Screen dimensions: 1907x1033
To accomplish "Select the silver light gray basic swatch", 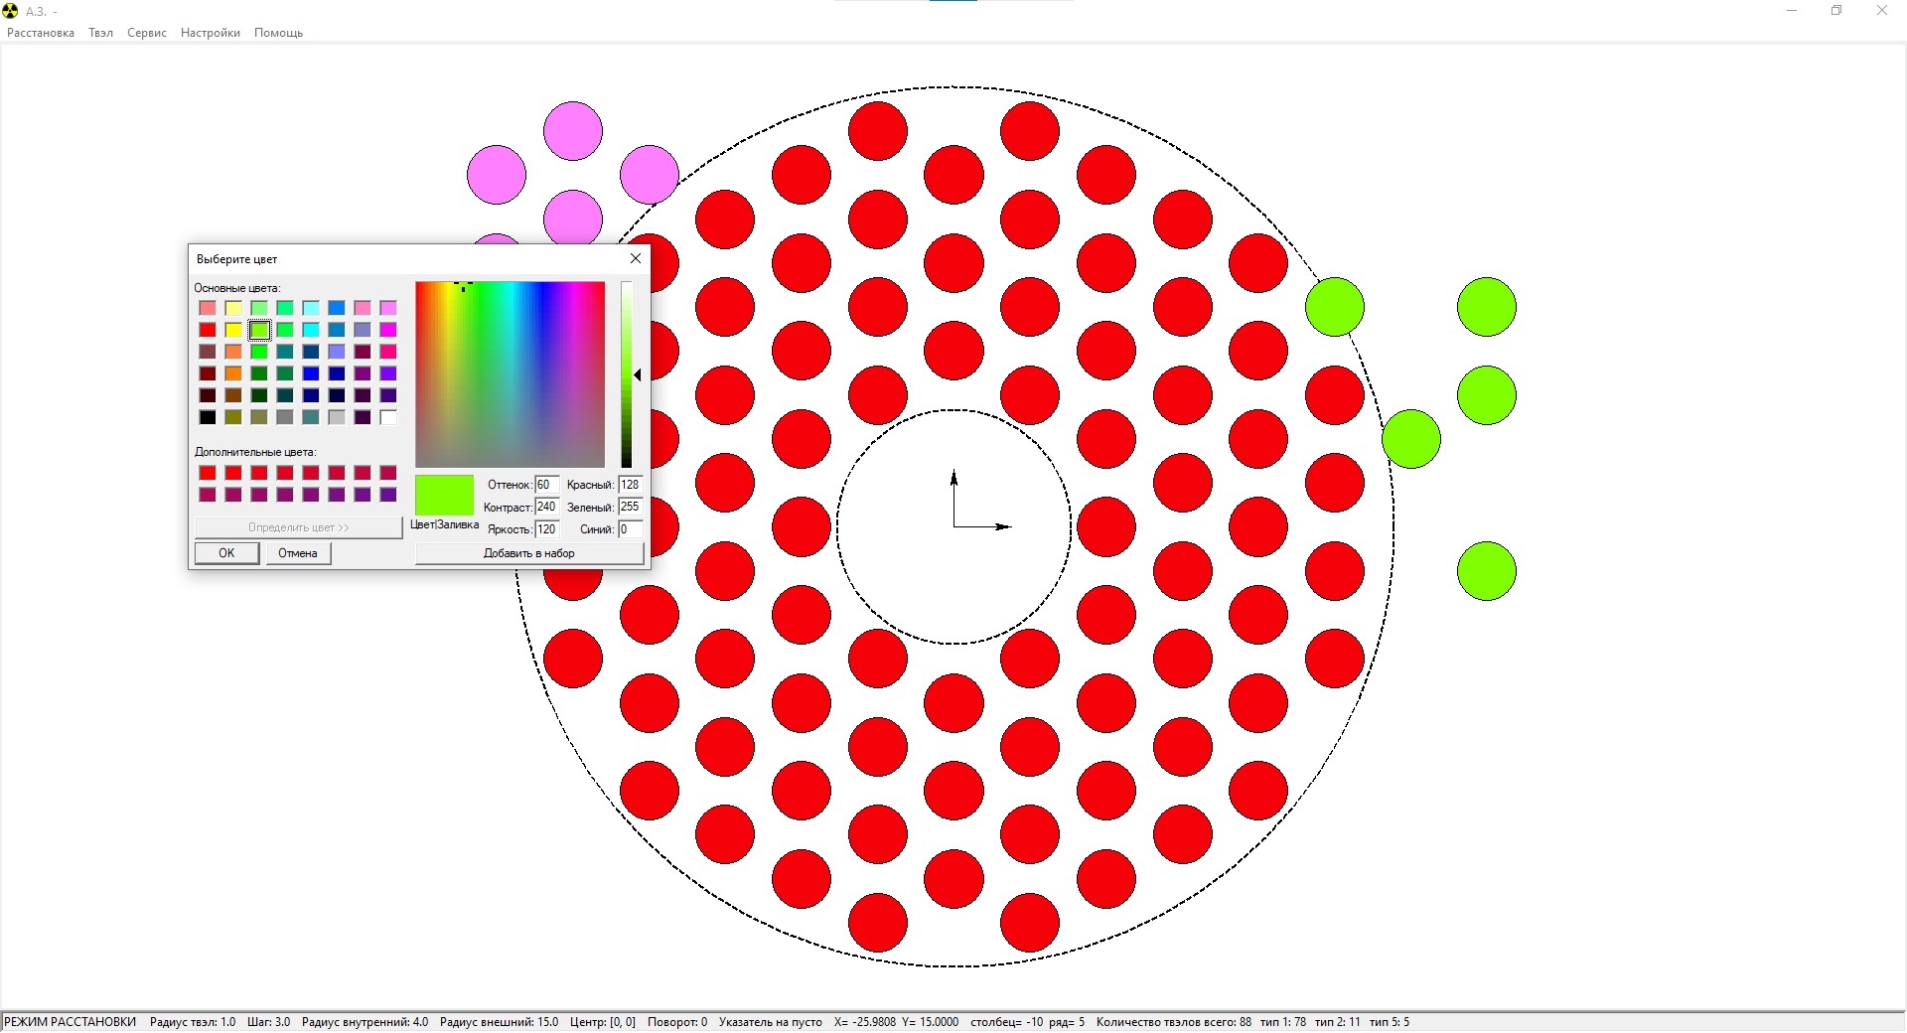I will tap(337, 417).
